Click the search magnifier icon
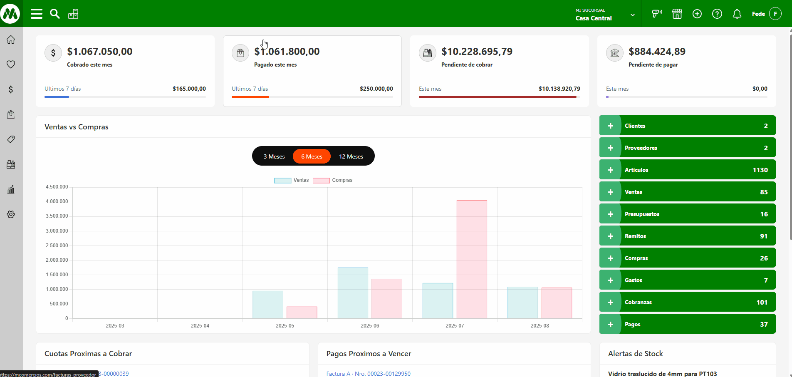The height and width of the screenshot is (377, 792). [54, 14]
